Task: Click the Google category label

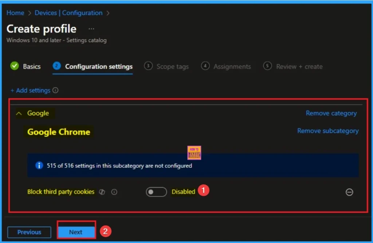Action: tap(38, 113)
